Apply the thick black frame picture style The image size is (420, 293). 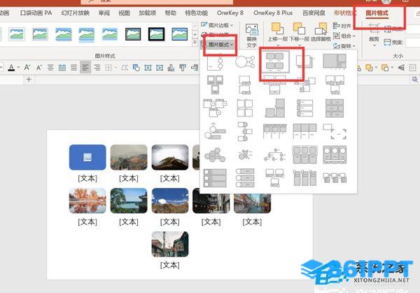pyautogui.click(x=156, y=34)
